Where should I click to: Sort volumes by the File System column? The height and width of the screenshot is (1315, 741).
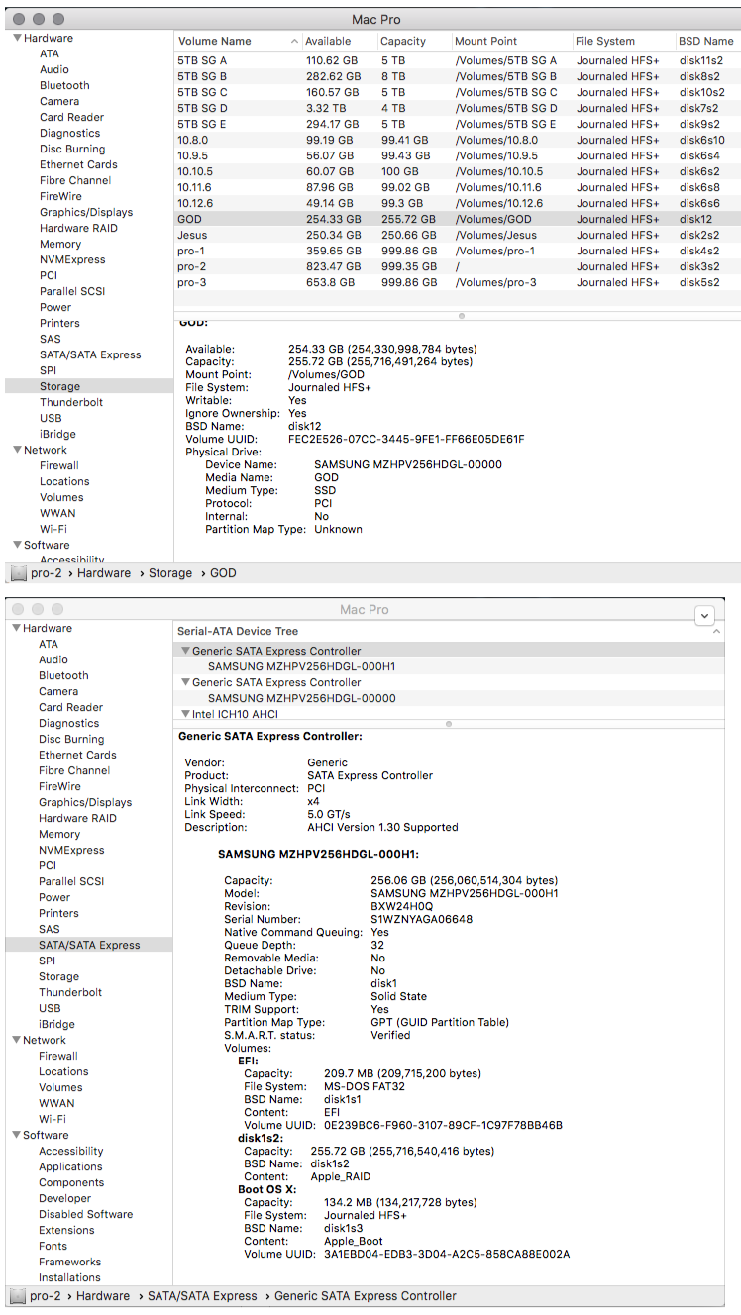[605, 41]
